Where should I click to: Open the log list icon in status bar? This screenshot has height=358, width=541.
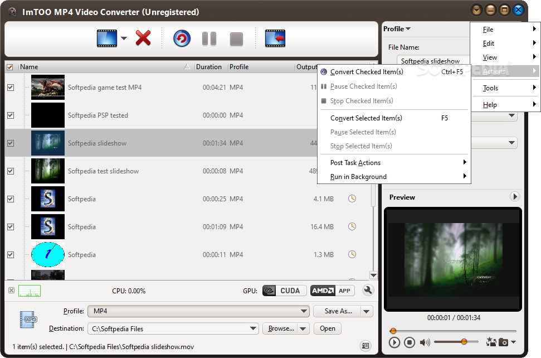[x=365, y=346]
